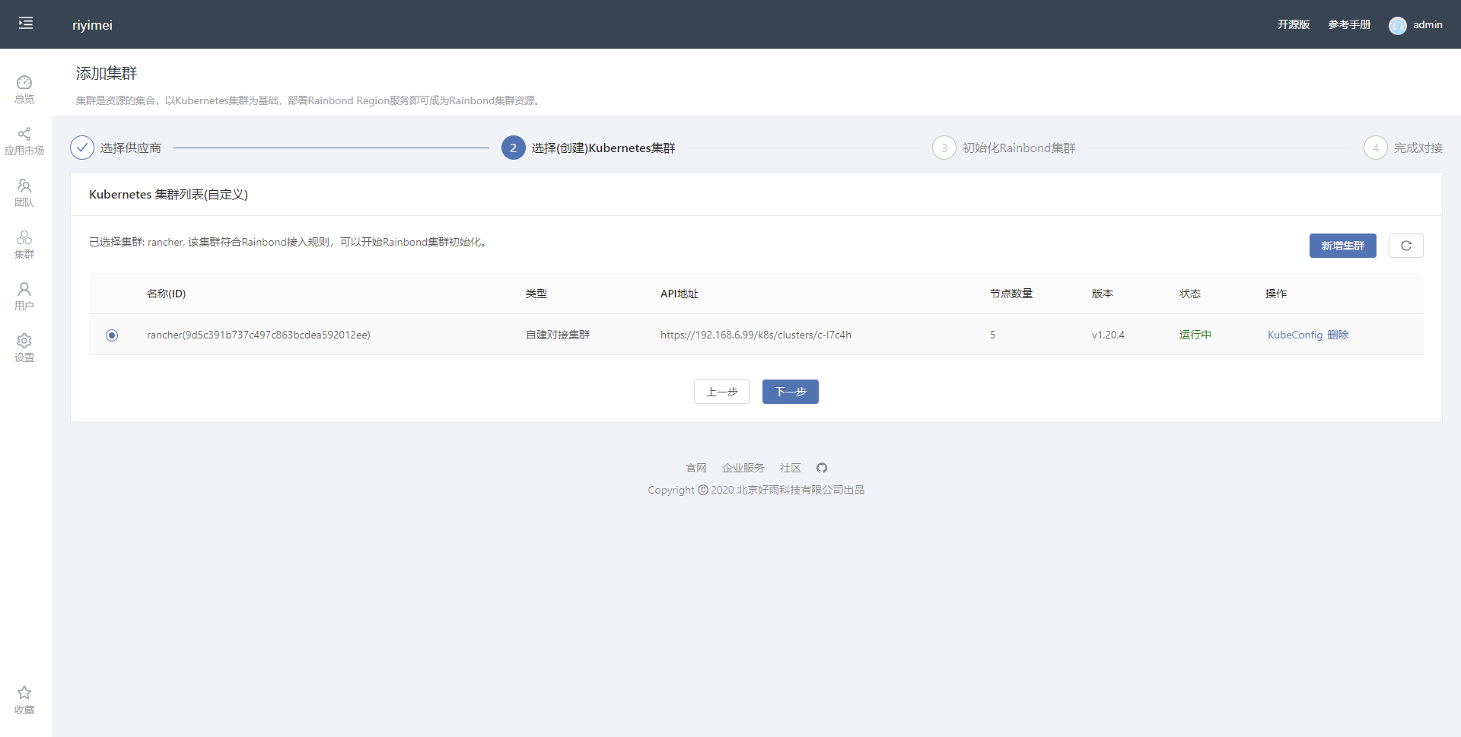Open 设置 settings in sidebar
Screen dimensions: 1461x737
click(x=24, y=348)
